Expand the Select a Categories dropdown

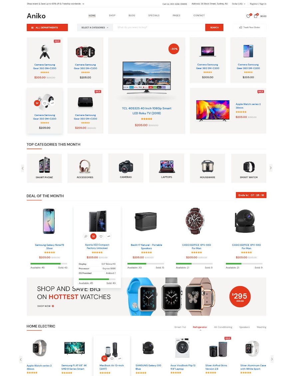[95, 27]
